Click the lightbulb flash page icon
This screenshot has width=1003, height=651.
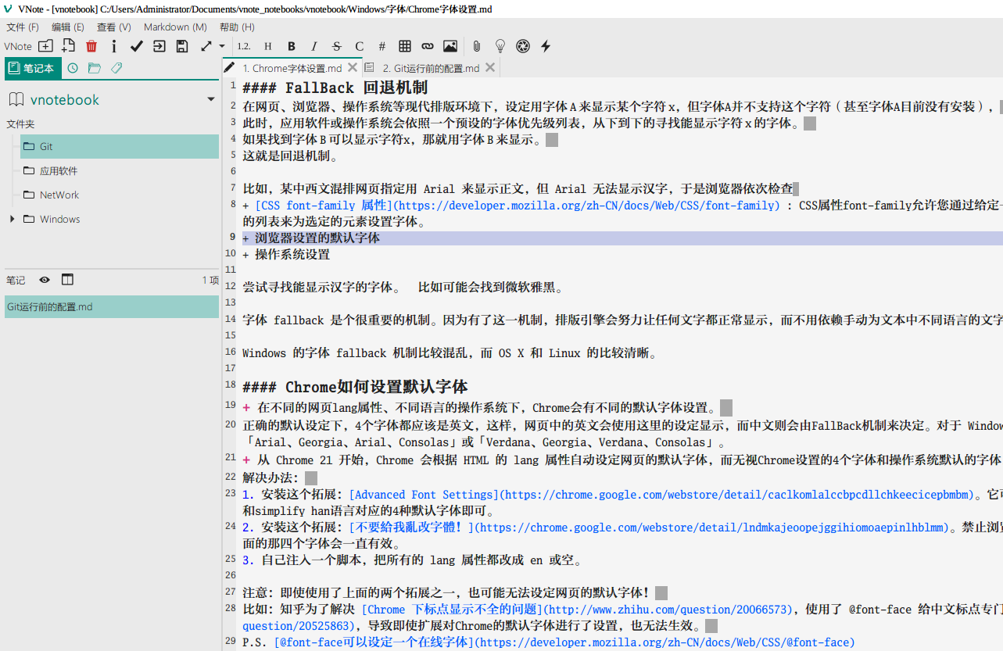pyautogui.click(x=500, y=46)
